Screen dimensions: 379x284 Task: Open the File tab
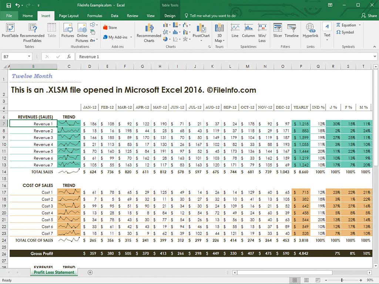pos(9,16)
